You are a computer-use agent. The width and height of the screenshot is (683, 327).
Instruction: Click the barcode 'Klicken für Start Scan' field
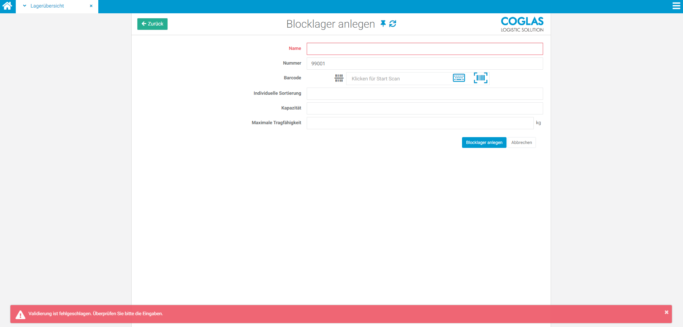(x=398, y=79)
